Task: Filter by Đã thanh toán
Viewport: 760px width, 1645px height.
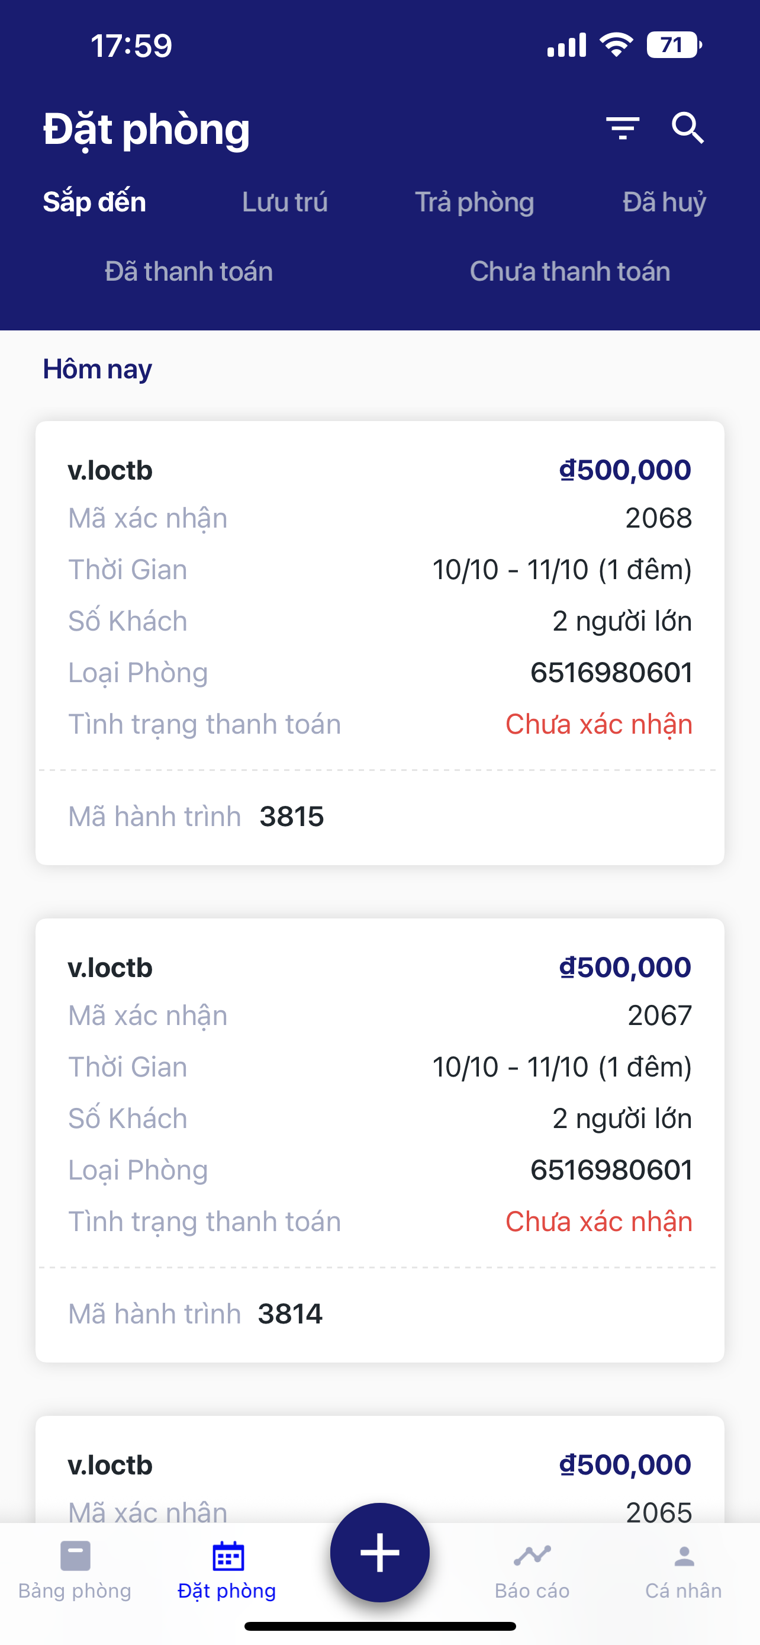Action: tap(189, 271)
